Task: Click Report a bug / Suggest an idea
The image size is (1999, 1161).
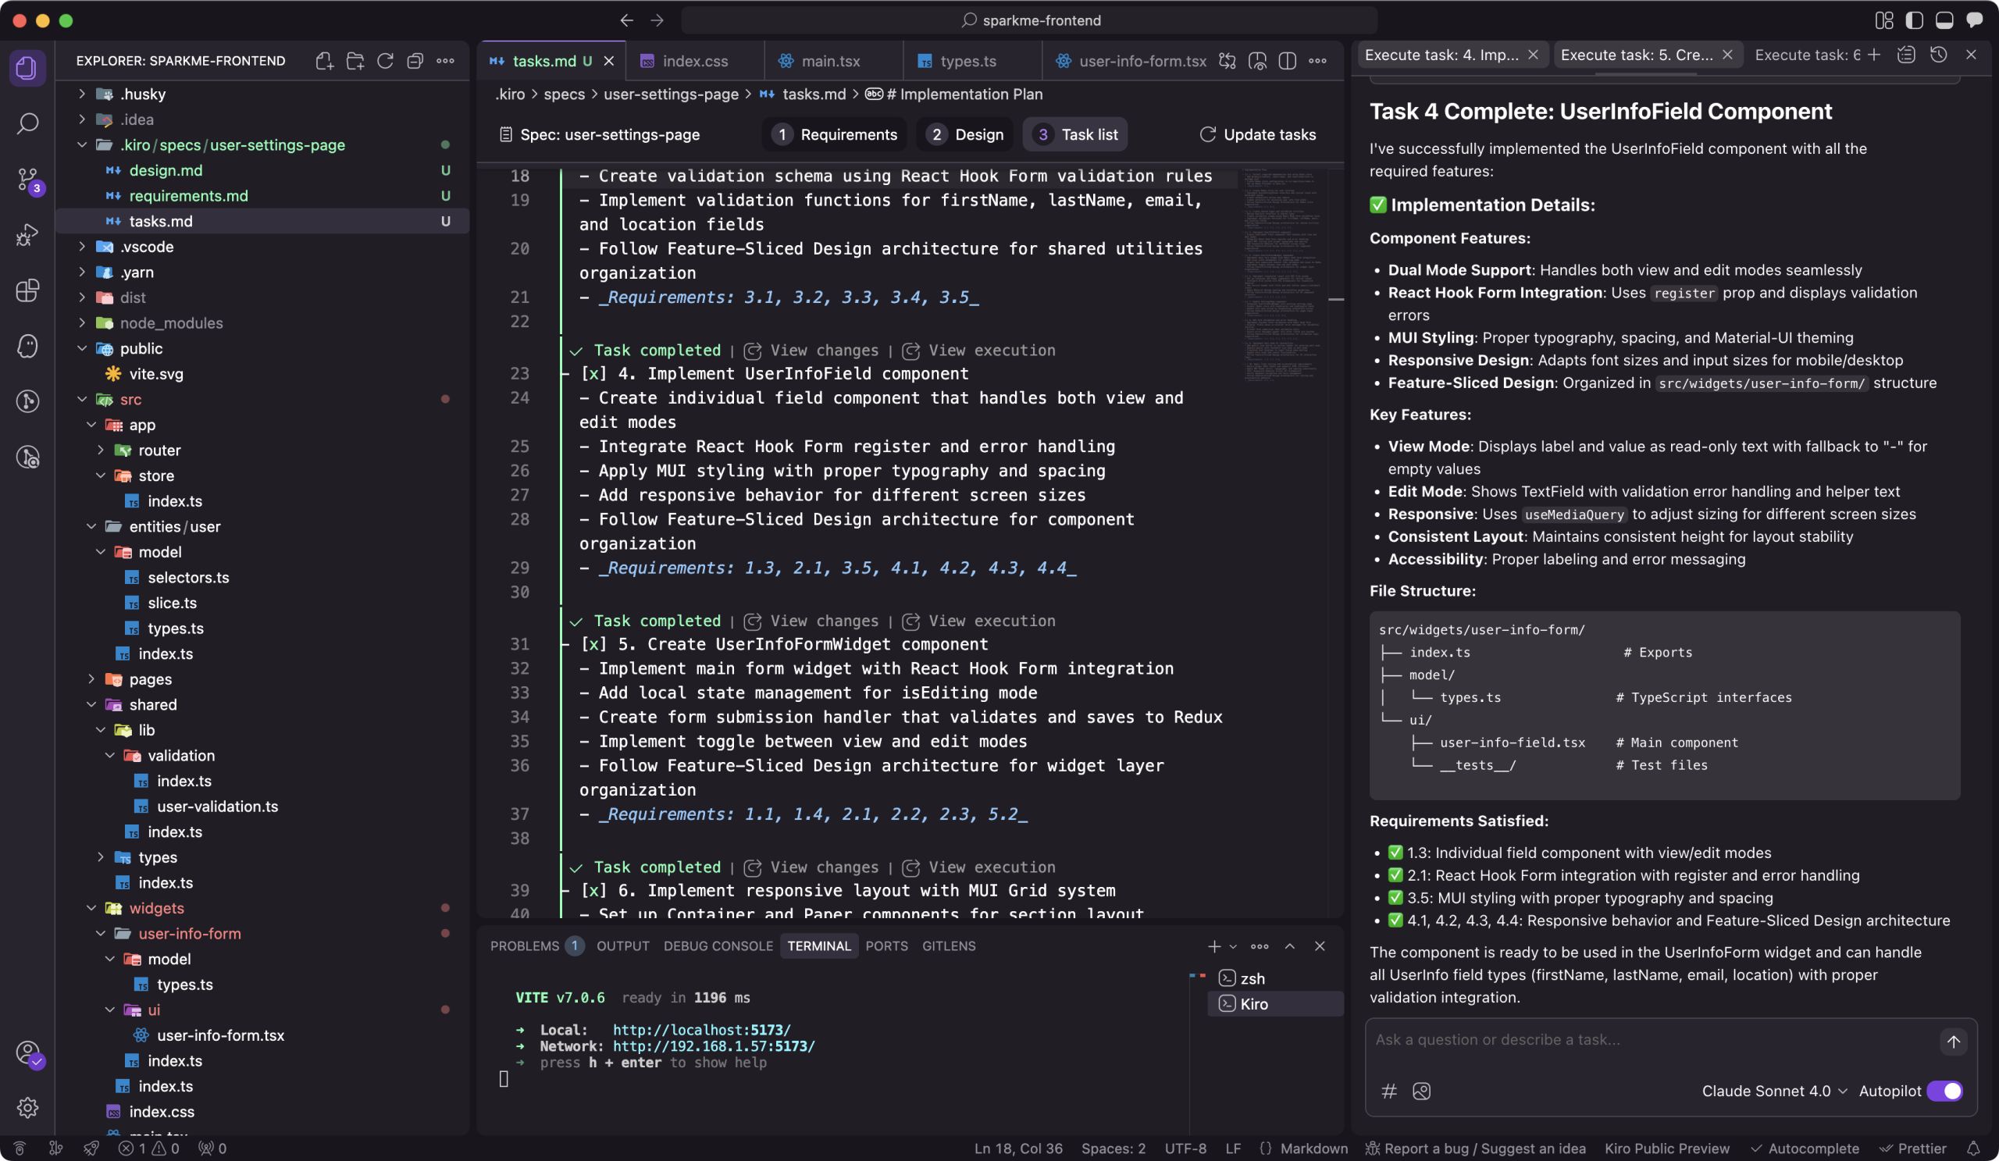Action: coord(1475,1149)
